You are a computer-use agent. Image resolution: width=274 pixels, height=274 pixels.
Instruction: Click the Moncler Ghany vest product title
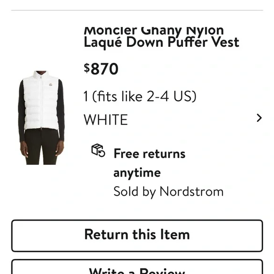(x=161, y=37)
